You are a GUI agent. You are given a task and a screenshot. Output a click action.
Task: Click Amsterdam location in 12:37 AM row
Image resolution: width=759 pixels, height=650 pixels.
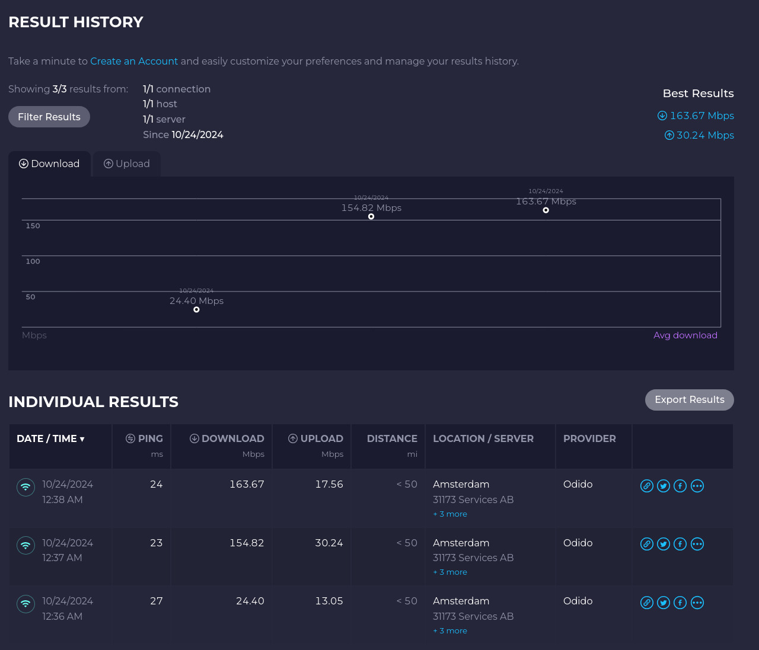pyautogui.click(x=461, y=543)
